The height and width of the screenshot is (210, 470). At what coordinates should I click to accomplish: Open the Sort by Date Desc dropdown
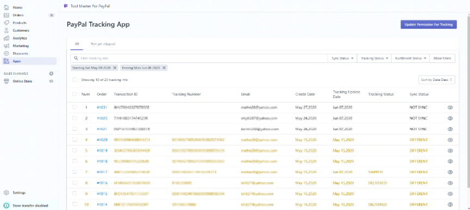coord(437,80)
